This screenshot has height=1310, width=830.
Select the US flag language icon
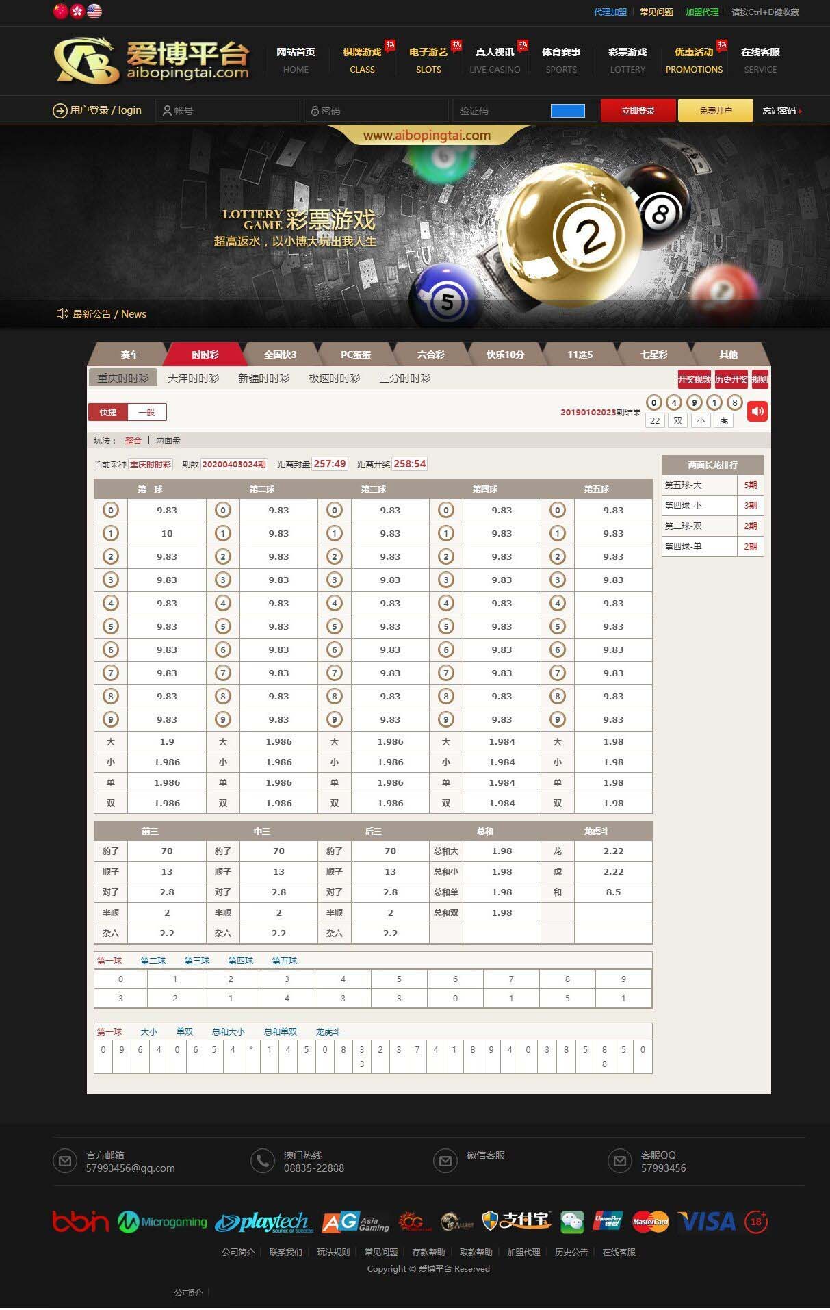[x=94, y=11]
